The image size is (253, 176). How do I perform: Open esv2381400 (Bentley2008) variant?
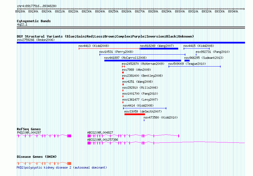coord(142,76)
